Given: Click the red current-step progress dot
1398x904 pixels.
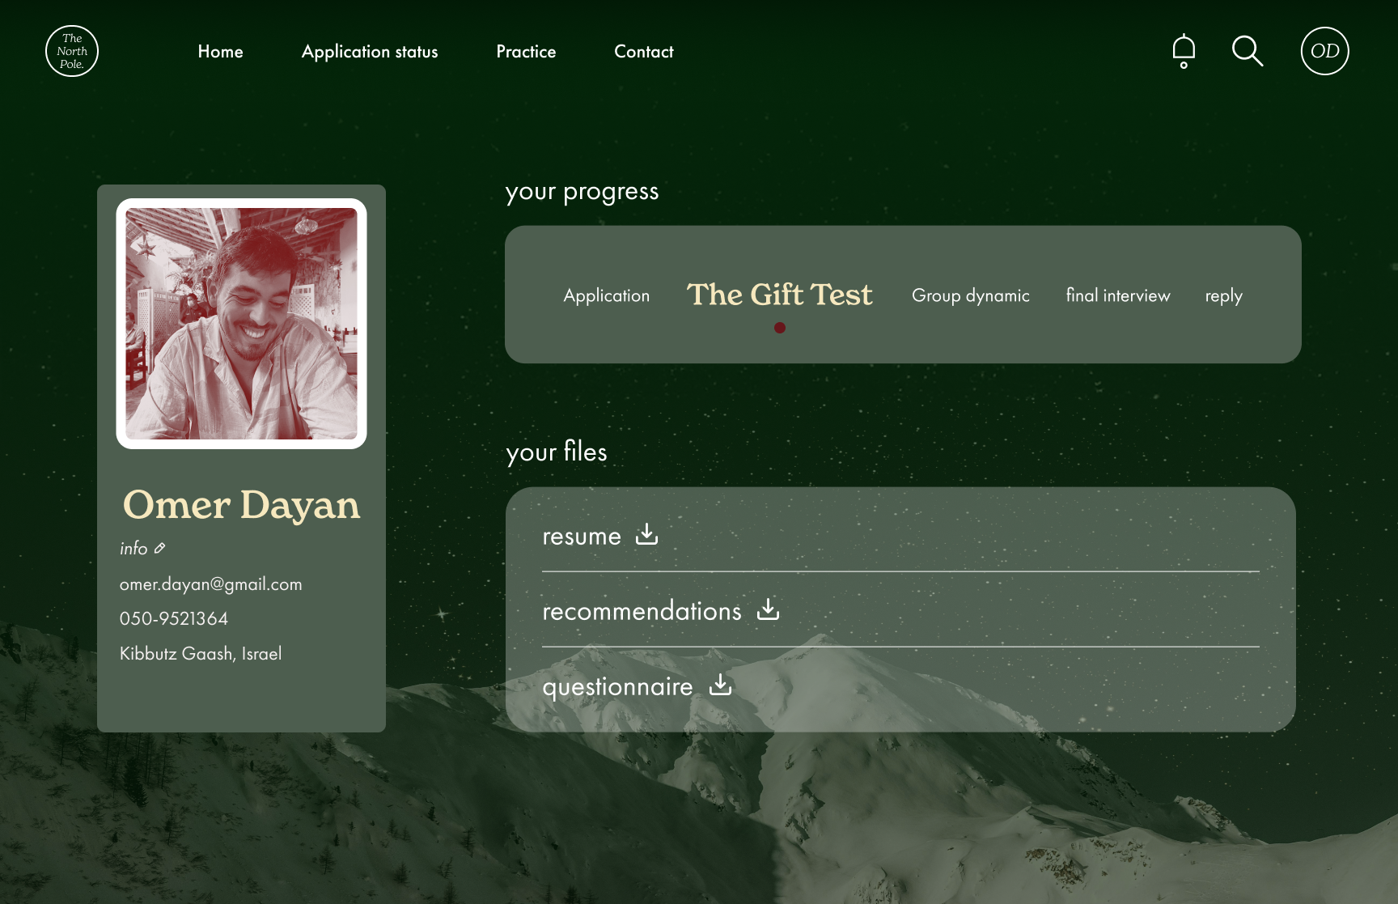Looking at the screenshot, I should point(780,328).
